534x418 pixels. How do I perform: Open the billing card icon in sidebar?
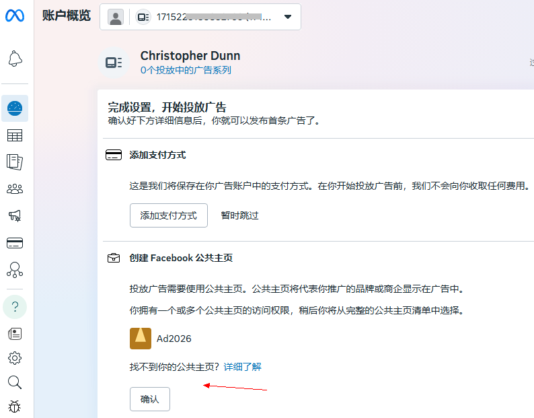point(15,243)
